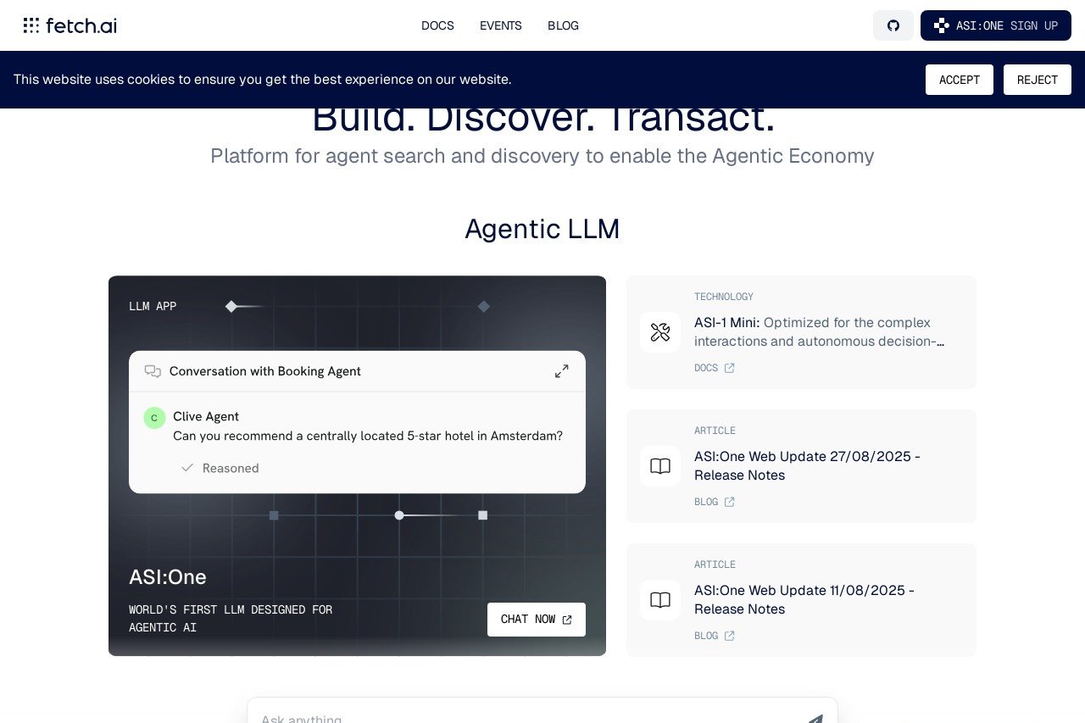
Task: Click the ASI:One card title
Action: [x=168, y=577]
